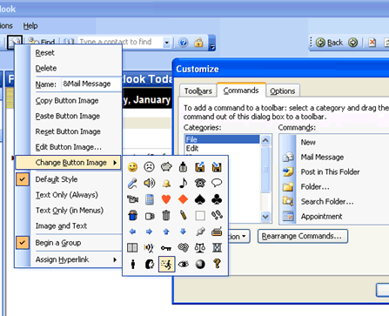The image size is (389, 316).
Task: Select the key button image
Action: click(x=166, y=248)
